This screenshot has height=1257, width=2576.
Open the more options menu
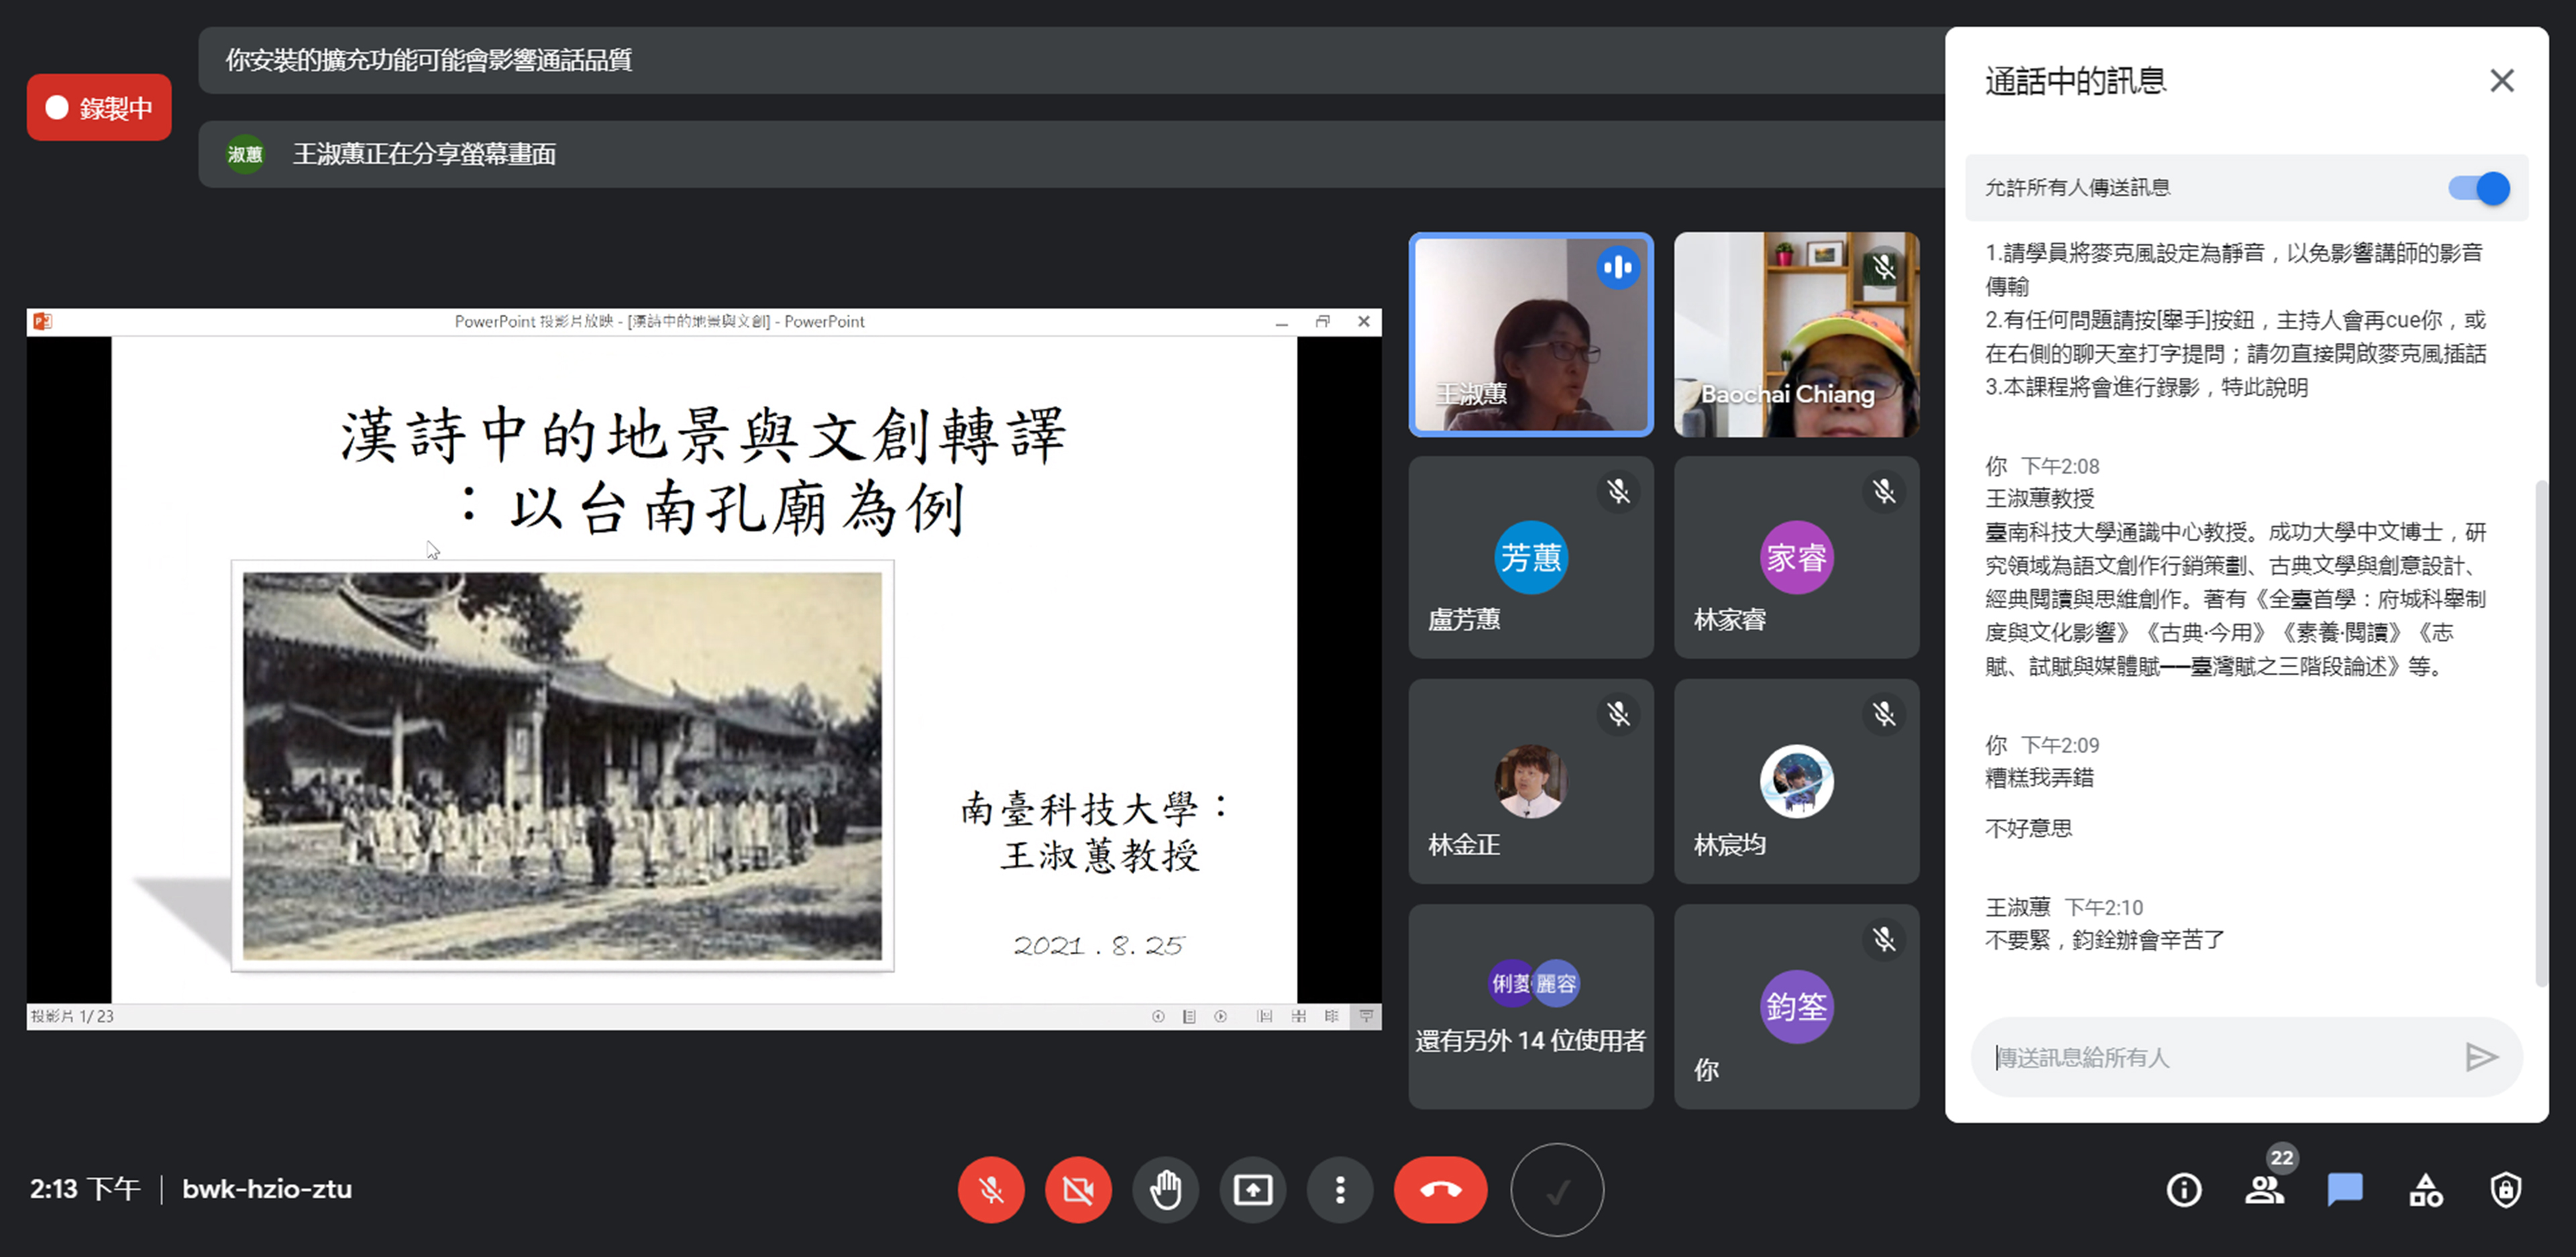(1340, 1190)
